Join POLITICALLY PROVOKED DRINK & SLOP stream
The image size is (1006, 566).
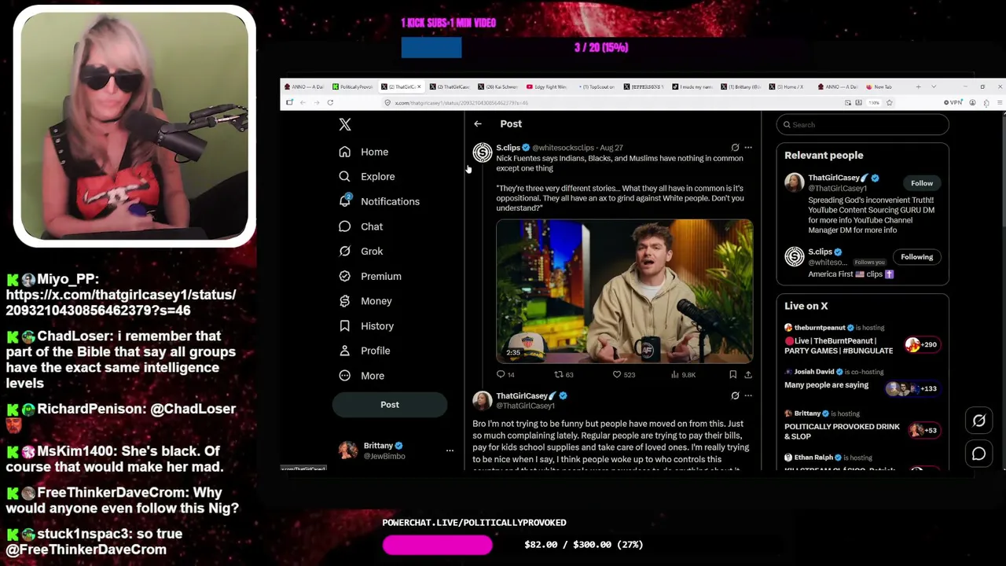point(842,431)
